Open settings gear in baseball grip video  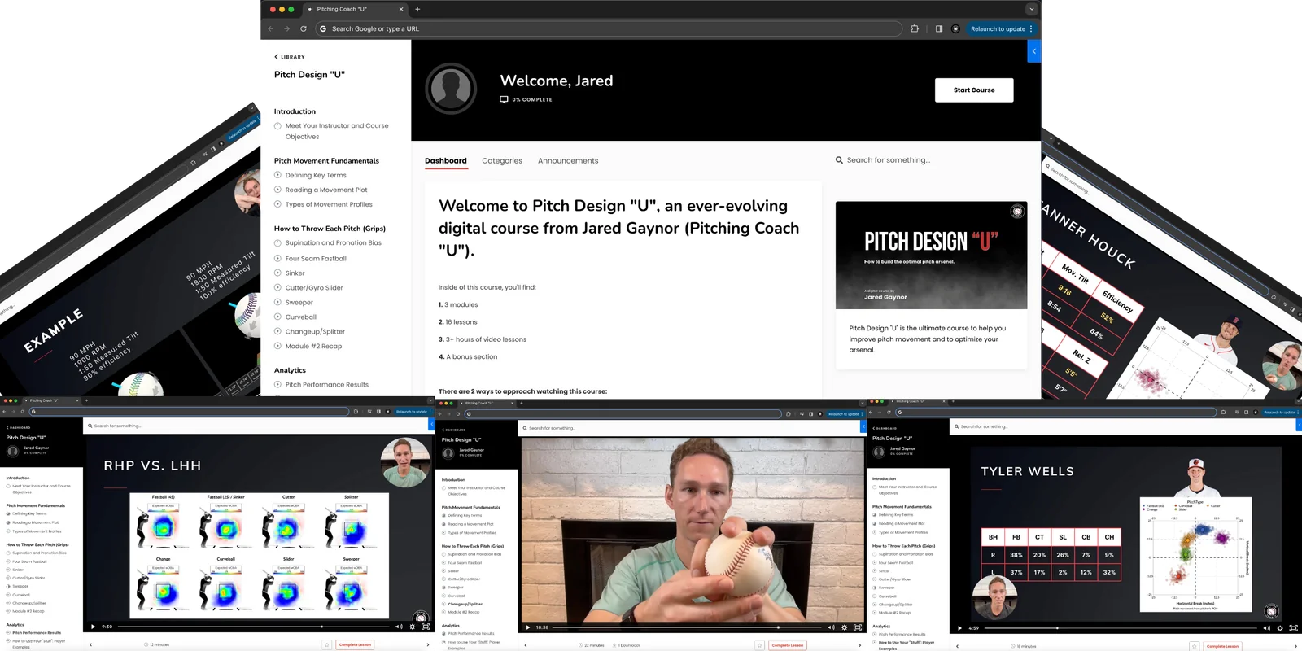tap(844, 627)
